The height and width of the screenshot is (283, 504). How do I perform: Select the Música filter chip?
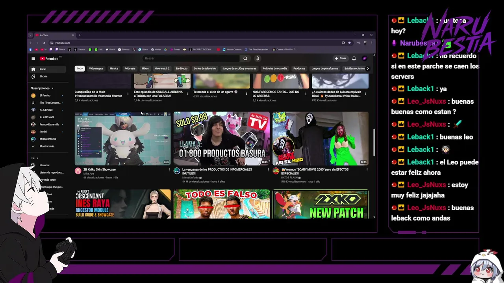(114, 68)
